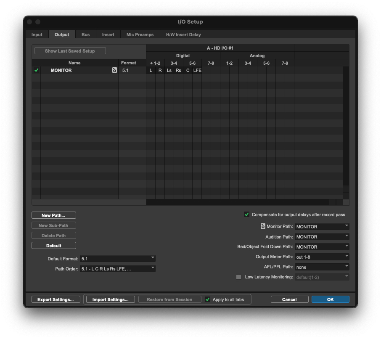Click the plus sign before Digital 1-2
381x339 pixels.
tap(151, 63)
